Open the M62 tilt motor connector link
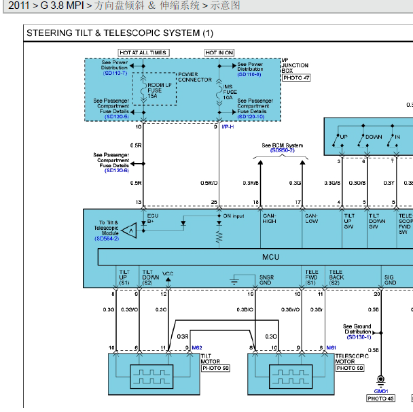Viewport: 413px width, 412px height. coord(197,347)
